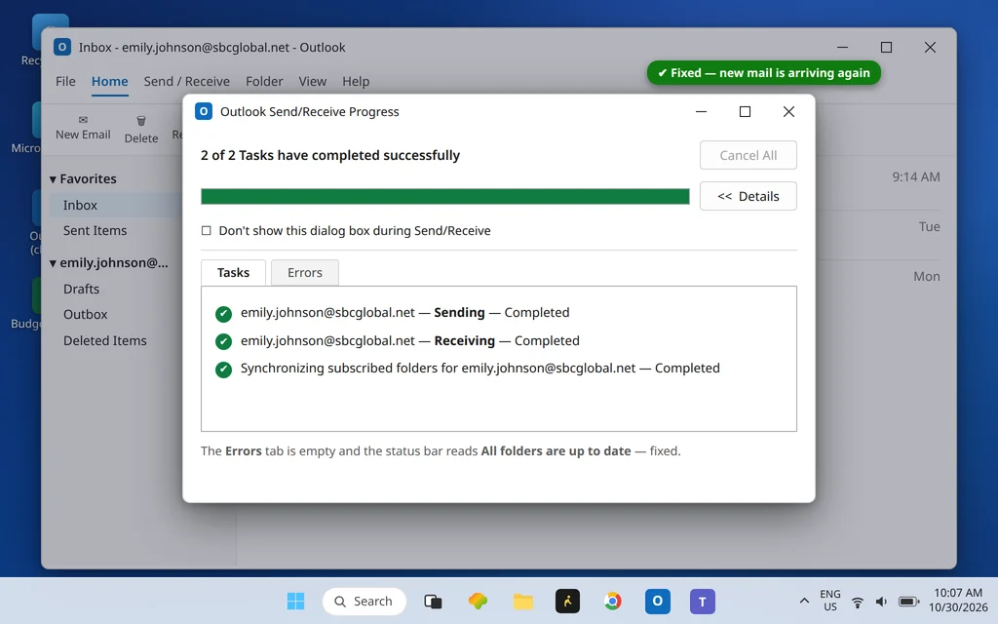
Task: Click the taskbar Search box
Action: pos(365,601)
